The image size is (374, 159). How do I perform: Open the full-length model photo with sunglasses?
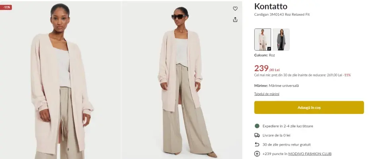pos(181,79)
